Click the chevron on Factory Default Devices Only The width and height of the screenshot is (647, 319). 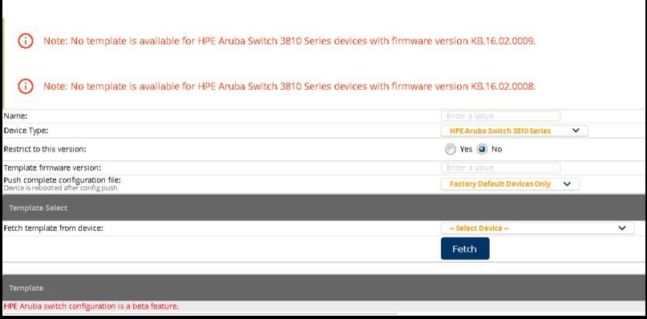pyautogui.click(x=567, y=184)
